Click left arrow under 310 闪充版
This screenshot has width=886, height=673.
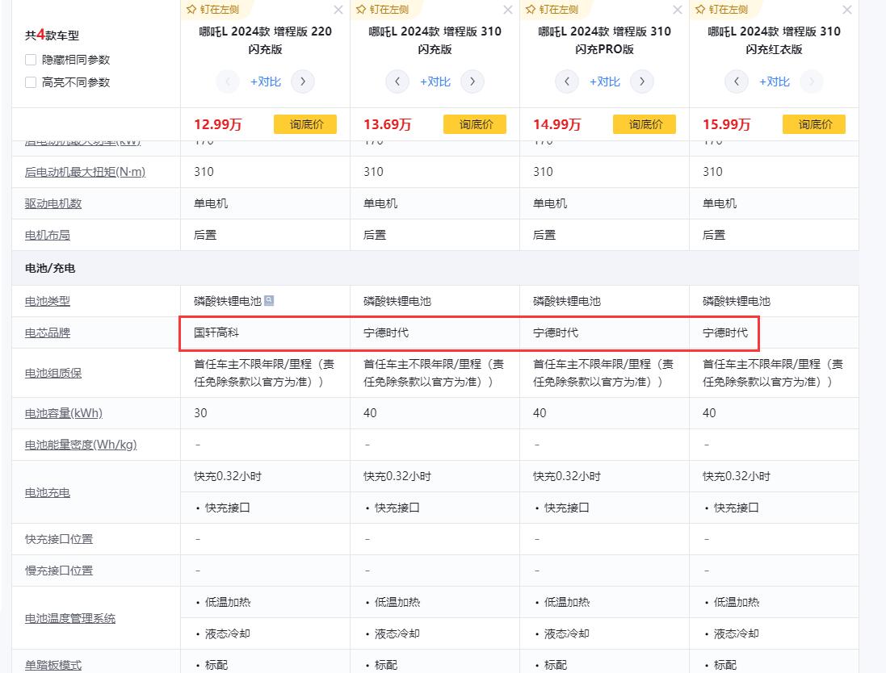click(397, 82)
